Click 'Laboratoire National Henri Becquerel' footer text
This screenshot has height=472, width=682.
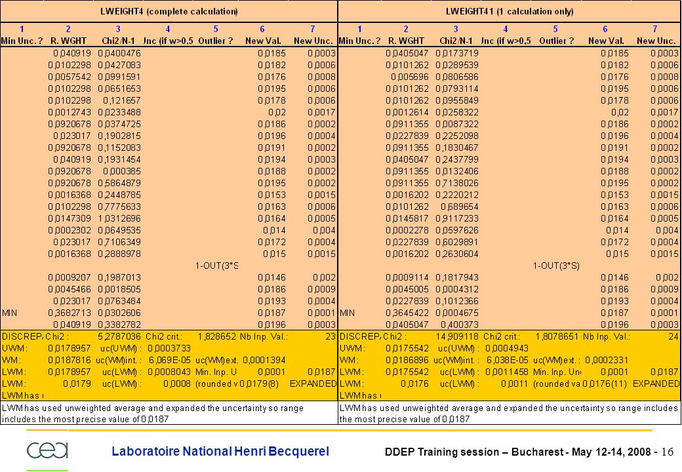tap(220, 451)
